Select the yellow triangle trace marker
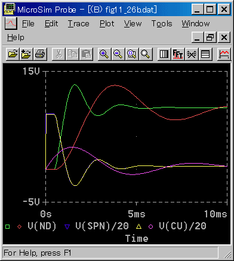Viewport: 234px width, 261px height. tap(138, 226)
